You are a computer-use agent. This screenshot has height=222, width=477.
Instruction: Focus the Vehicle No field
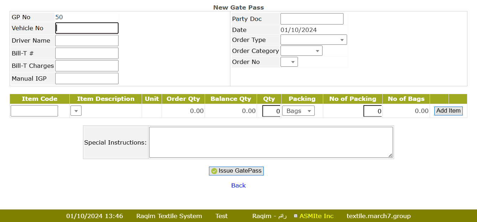(x=87, y=28)
